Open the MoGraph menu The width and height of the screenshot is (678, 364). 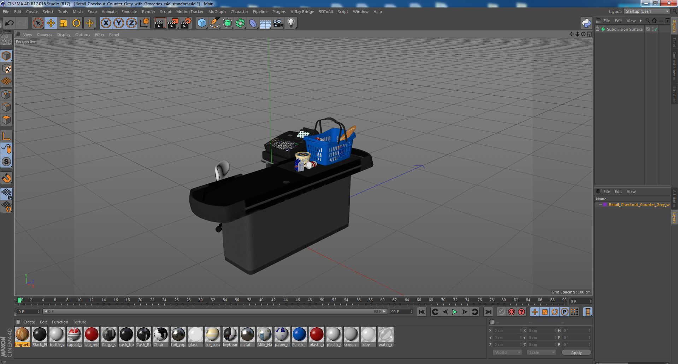tap(217, 12)
